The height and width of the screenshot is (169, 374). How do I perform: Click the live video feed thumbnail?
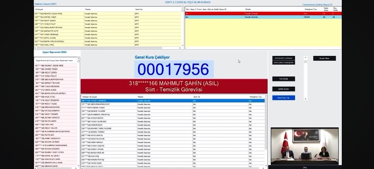click(305, 146)
